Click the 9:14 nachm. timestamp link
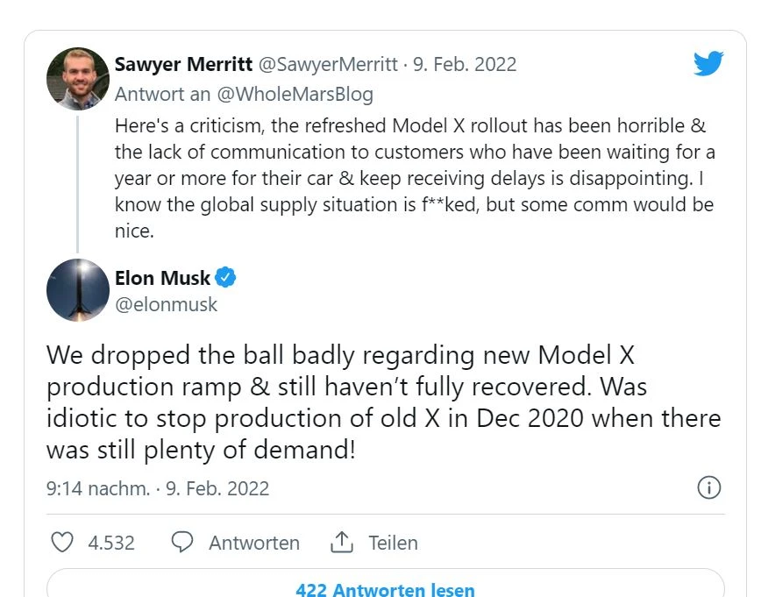 pos(97,488)
